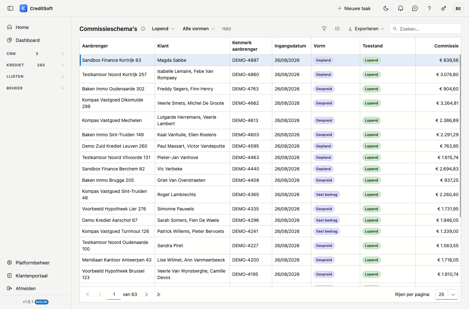Click Voorbeeld Hypotheek Lier 276
This screenshot has height=309, width=469.
click(x=114, y=209)
